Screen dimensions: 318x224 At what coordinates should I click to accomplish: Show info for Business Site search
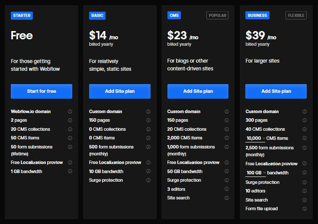(305, 200)
